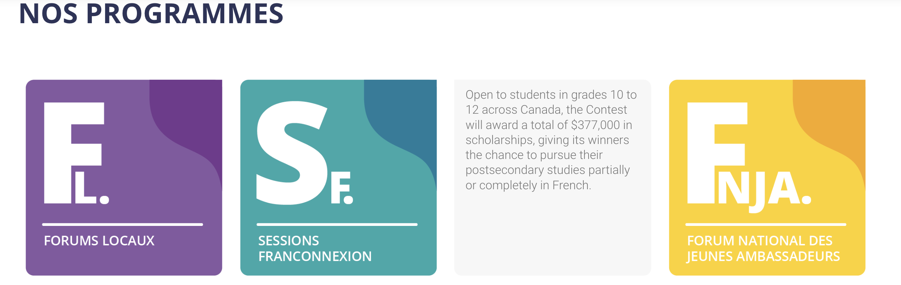Screen dimensions: 901x285
Task: Click the large SF. logo icon
Action: coord(305,153)
